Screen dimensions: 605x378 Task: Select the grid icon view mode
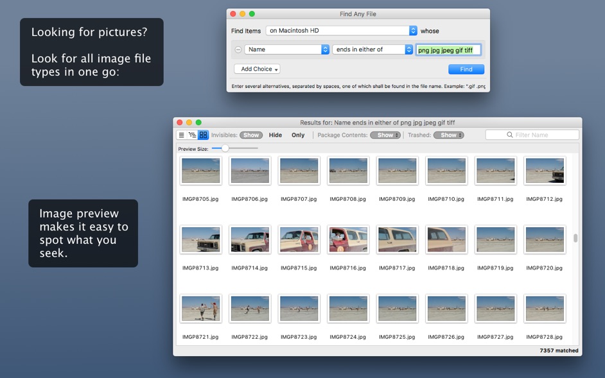coord(203,135)
